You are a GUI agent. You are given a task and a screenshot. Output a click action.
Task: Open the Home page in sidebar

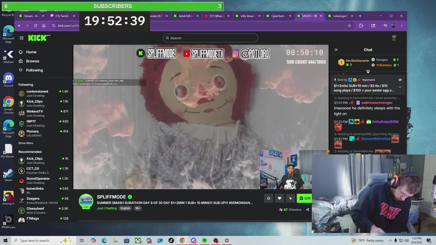tap(28, 52)
